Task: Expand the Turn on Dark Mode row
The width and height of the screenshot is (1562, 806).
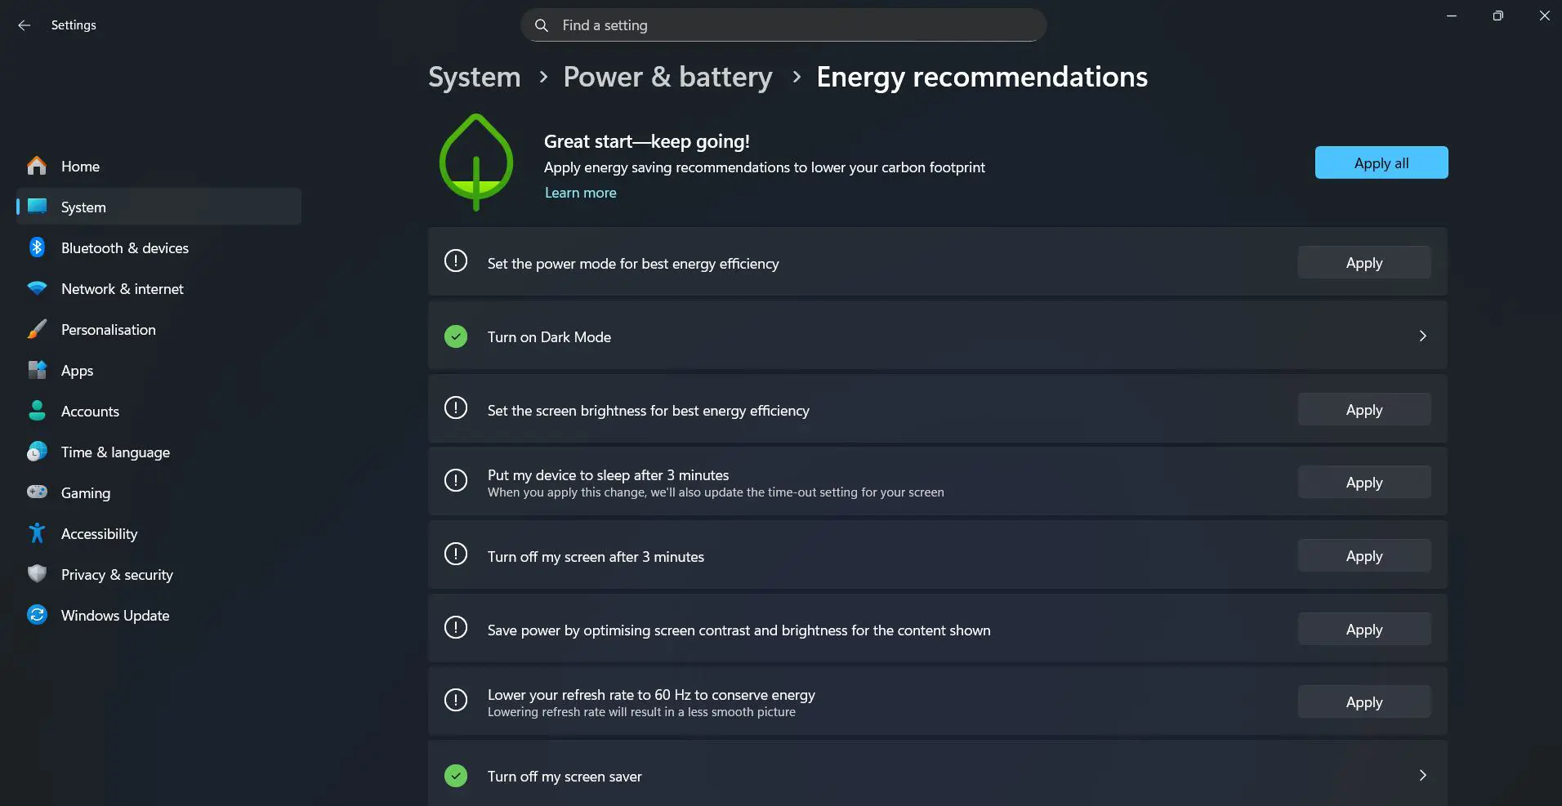Action: [x=1423, y=336]
